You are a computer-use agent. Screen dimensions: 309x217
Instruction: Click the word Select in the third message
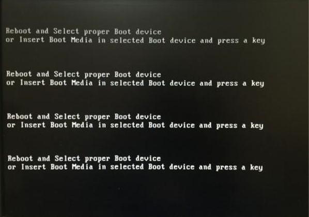pos(67,116)
